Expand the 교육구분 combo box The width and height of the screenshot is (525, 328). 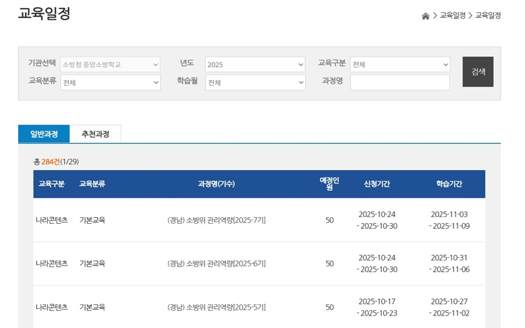click(400, 64)
